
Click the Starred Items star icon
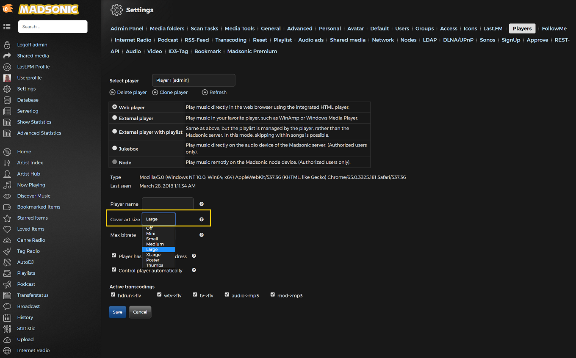point(7,218)
